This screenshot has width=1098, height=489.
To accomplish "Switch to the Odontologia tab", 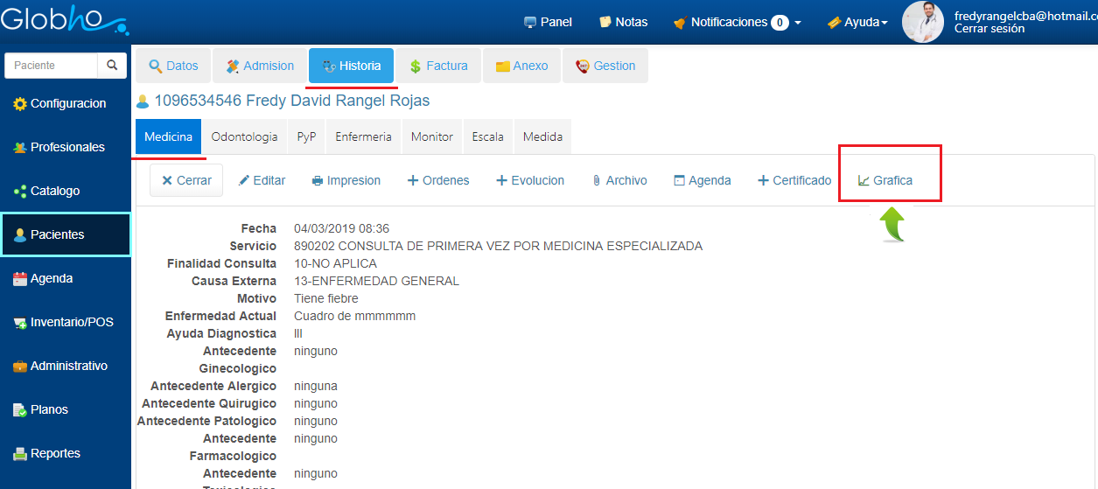I will 244,136.
